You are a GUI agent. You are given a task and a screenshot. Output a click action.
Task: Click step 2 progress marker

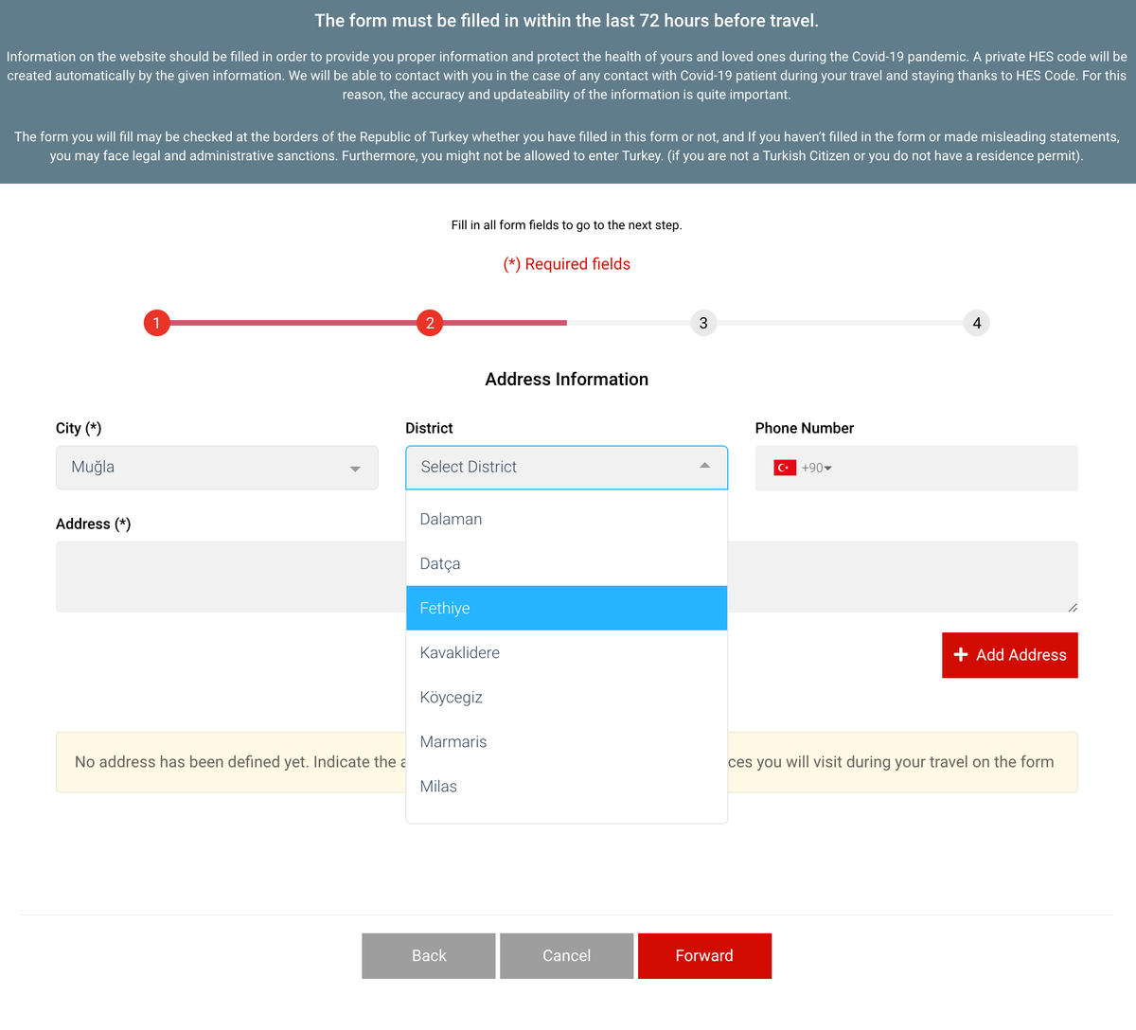pyautogui.click(x=430, y=323)
